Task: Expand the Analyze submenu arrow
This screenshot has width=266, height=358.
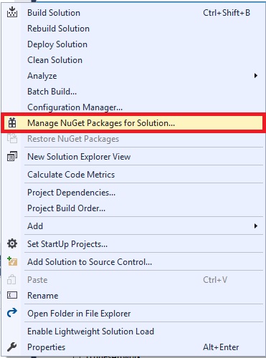Action: [x=256, y=76]
